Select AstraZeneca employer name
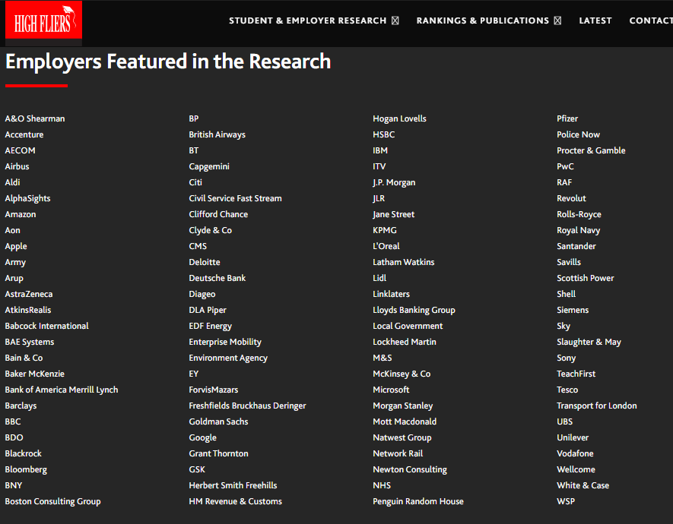 (29, 294)
